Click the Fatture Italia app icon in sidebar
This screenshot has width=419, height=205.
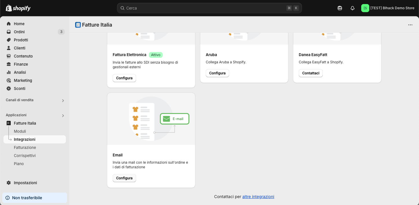coord(9,123)
